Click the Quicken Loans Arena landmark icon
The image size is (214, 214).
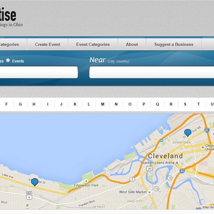(177, 163)
